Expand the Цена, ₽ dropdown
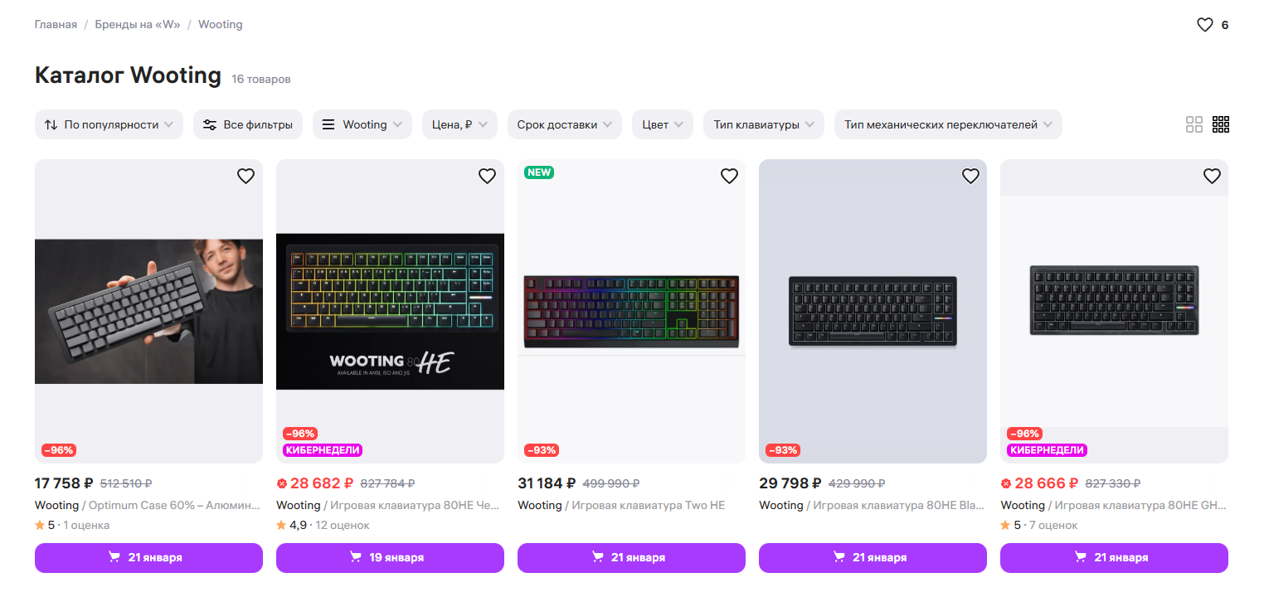Screen dimensions: 1264x592 (x=459, y=124)
